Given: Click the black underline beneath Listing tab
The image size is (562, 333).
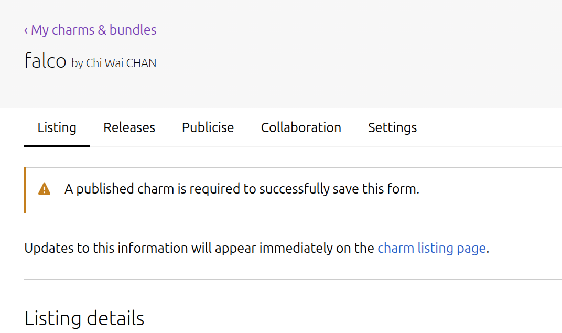Looking at the screenshot, I should pos(57,146).
